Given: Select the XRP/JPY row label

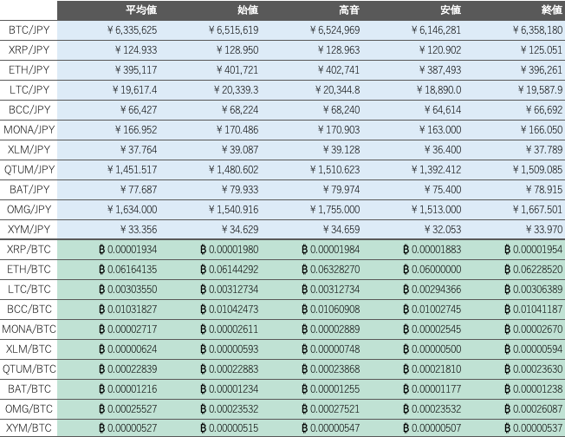Looking at the screenshot, I should 29,49.
